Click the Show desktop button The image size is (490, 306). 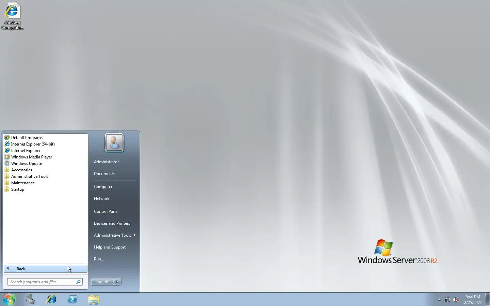click(487, 299)
